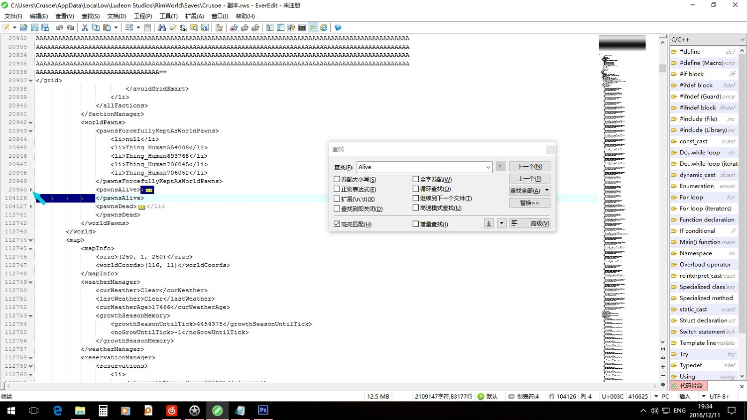Uncheck the 高亮匹配 (highlight matches) checkbox
This screenshot has width=747, height=420.
337,224
